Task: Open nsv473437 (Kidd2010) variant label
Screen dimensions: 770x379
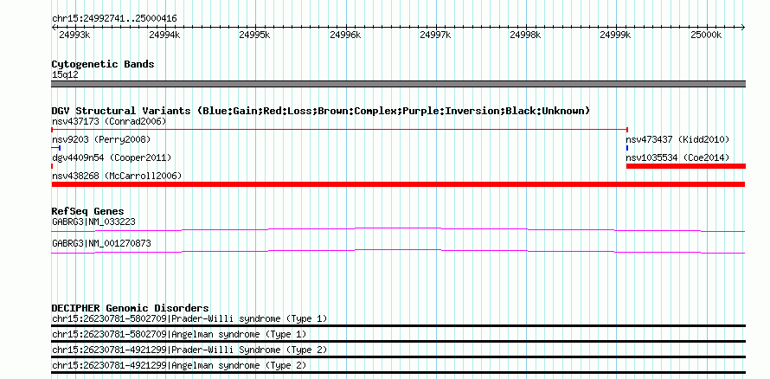Action: [677, 139]
